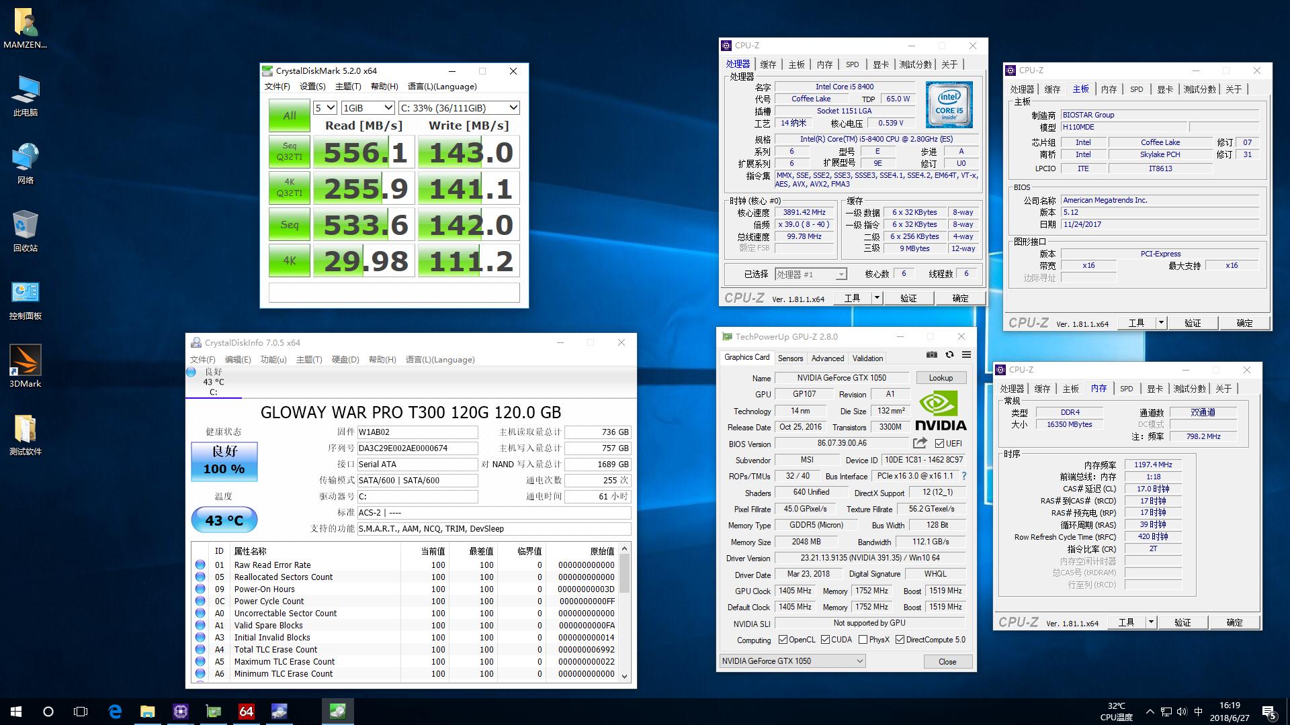Expand the NVIDIA GeForce GTX 1050 GPU selector
This screenshot has height=725, width=1290.
pyautogui.click(x=792, y=661)
